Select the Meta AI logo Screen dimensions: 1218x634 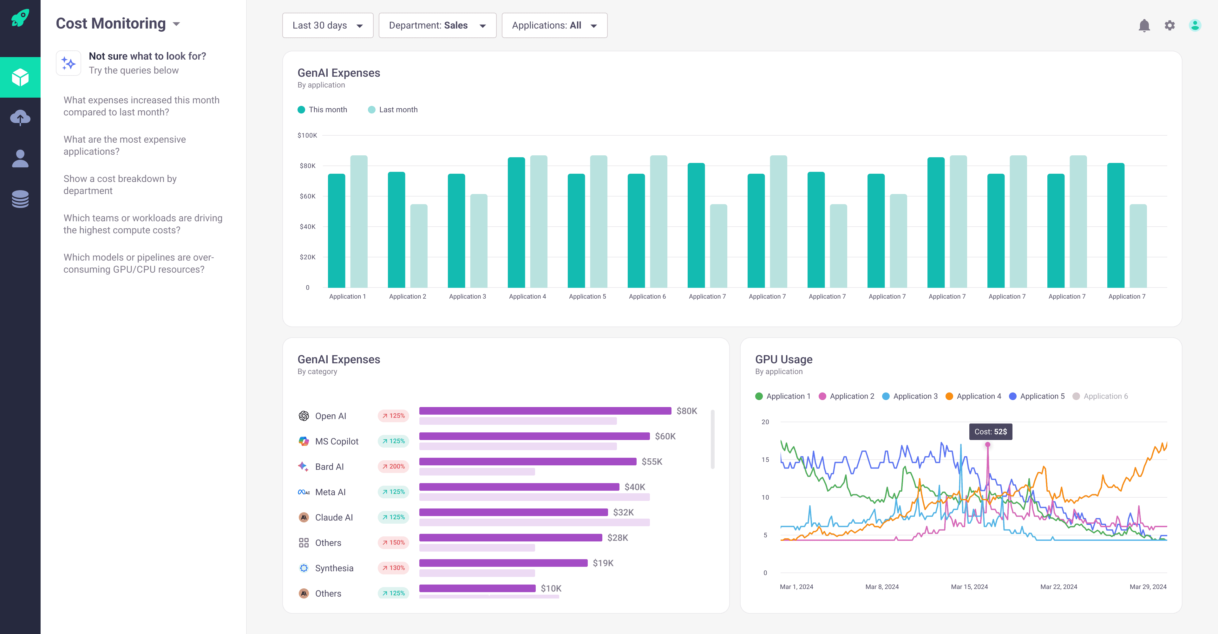click(x=304, y=491)
